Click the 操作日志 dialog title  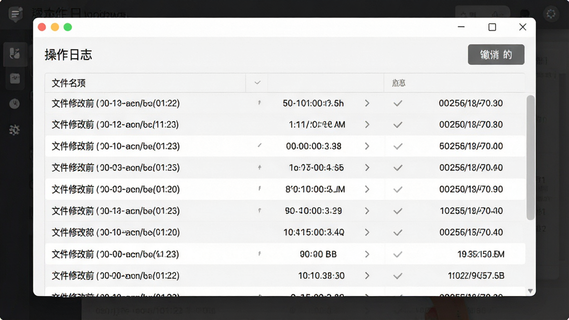coord(68,55)
